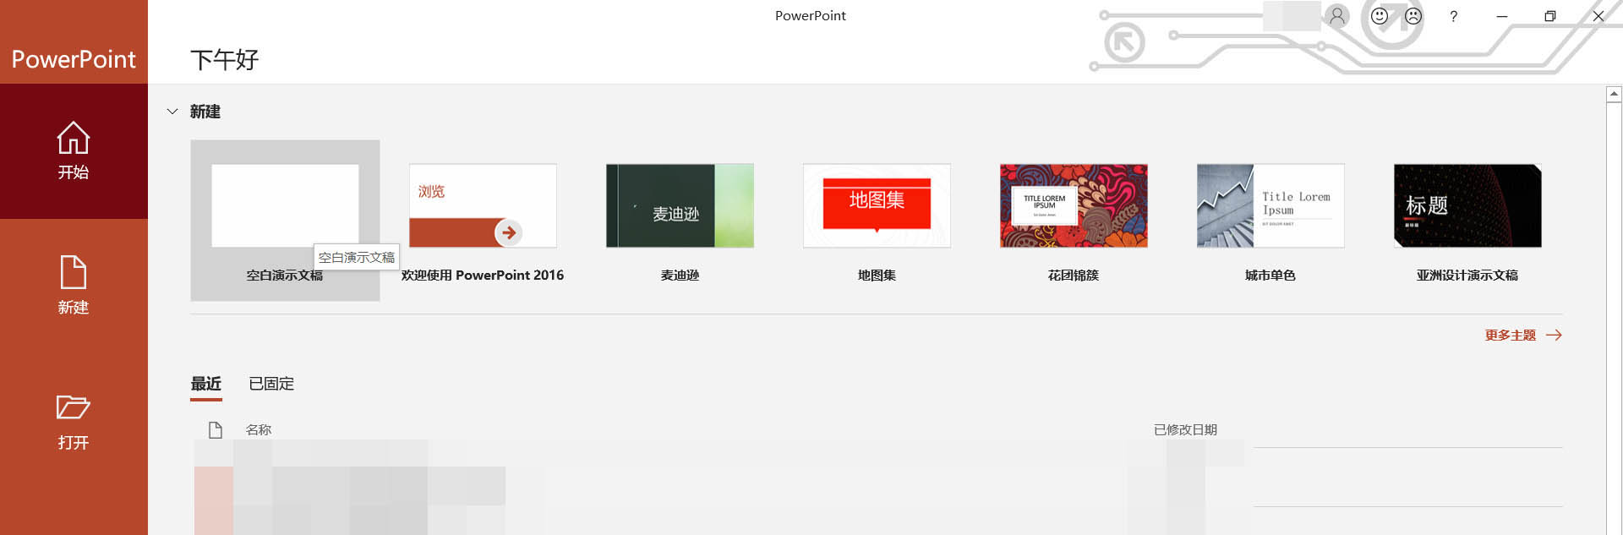Click the 已修改日期 column header
Image resolution: width=1623 pixels, height=535 pixels.
(x=1185, y=430)
